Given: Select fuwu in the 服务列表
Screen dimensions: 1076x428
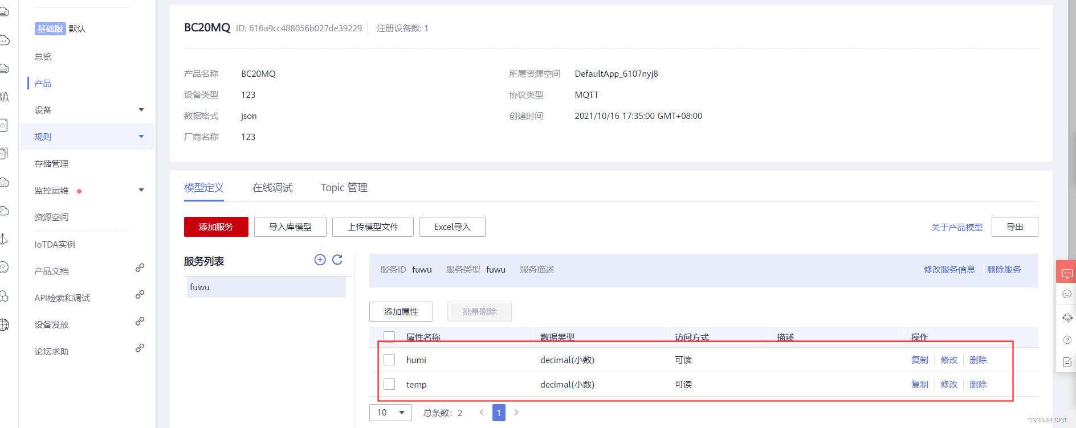Looking at the screenshot, I should tap(266, 287).
